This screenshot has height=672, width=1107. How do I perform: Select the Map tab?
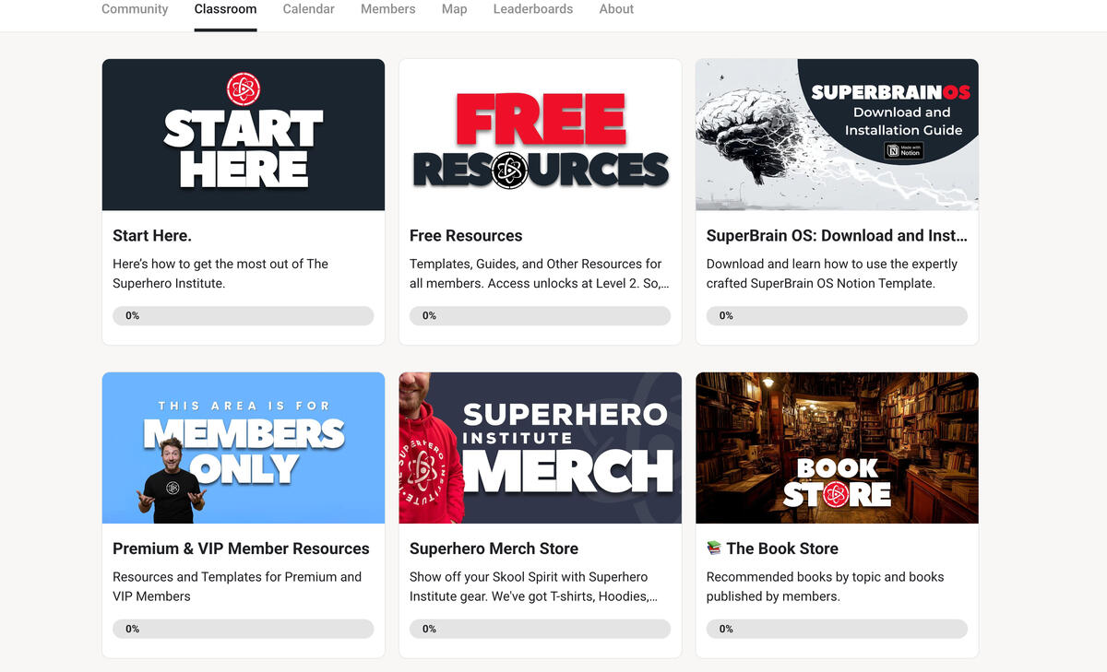click(454, 9)
